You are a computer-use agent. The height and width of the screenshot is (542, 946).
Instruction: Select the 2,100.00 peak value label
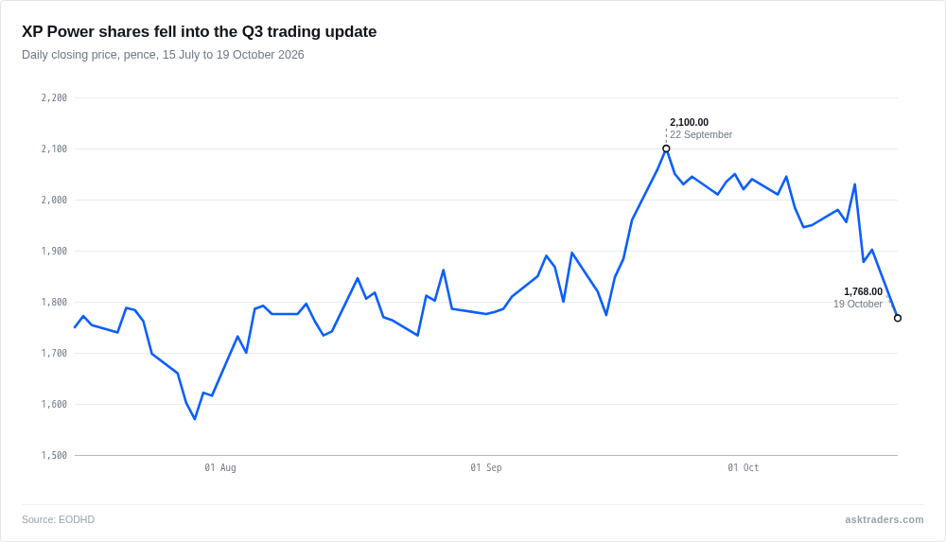(x=689, y=123)
